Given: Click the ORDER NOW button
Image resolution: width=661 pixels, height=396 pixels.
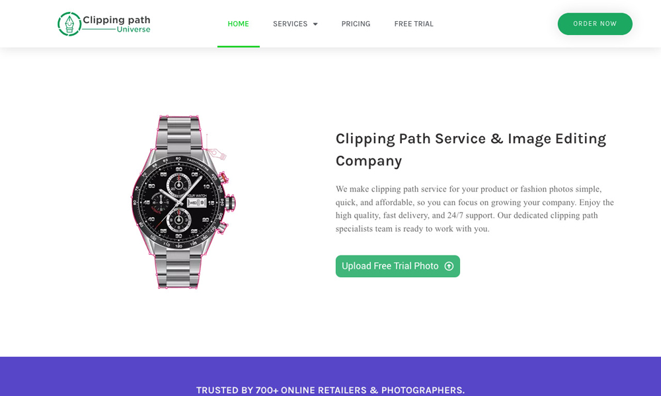Looking at the screenshot, I should [595, 24].
